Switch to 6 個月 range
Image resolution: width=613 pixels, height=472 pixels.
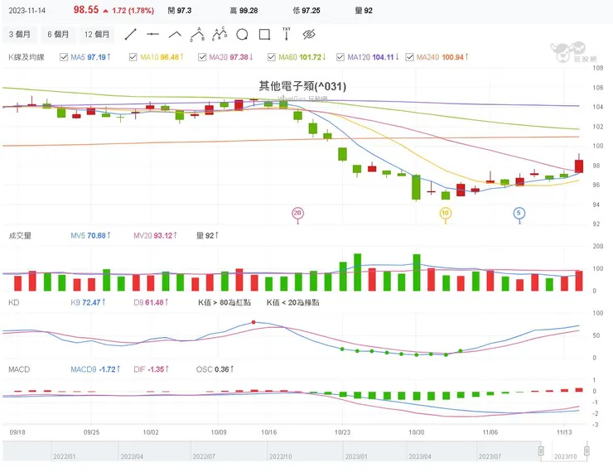coord(58,35)
